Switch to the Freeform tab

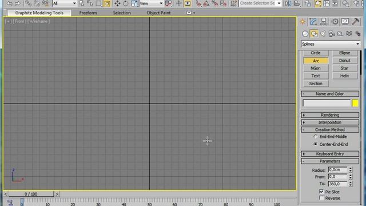(88, 13)
